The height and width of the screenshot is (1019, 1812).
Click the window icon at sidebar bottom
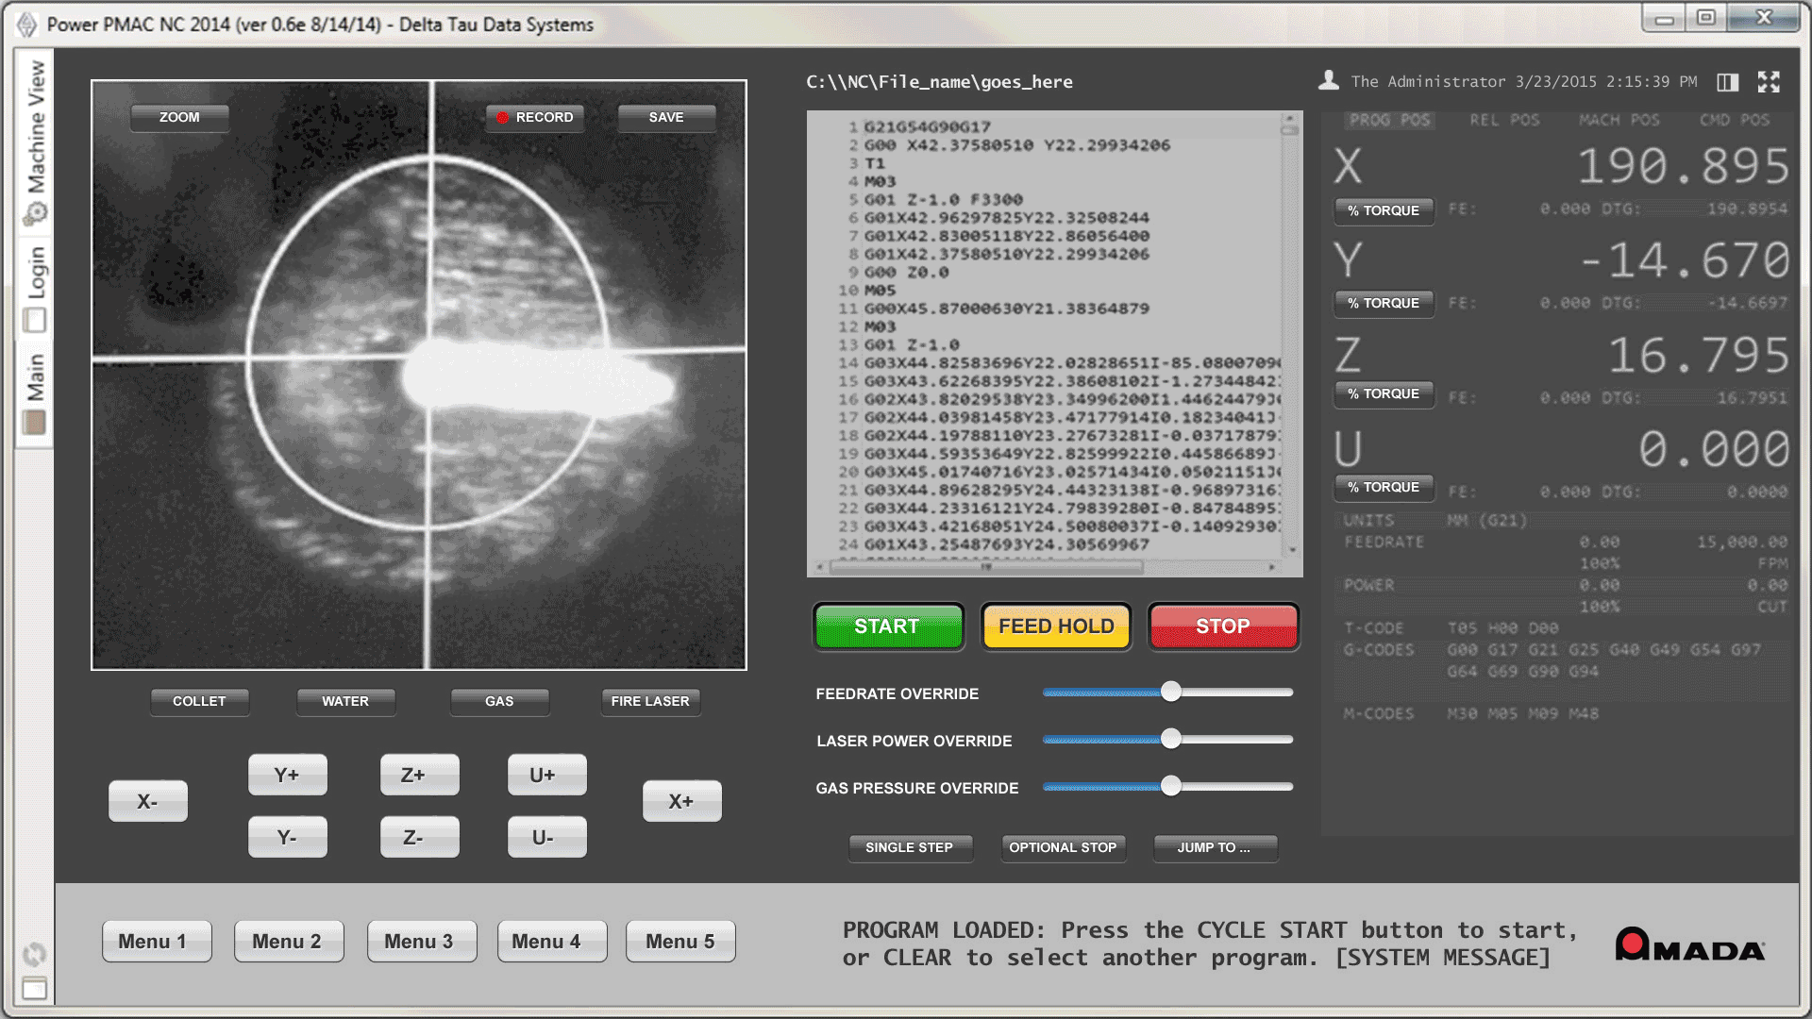pyautogui.click(x=34, y=989)
